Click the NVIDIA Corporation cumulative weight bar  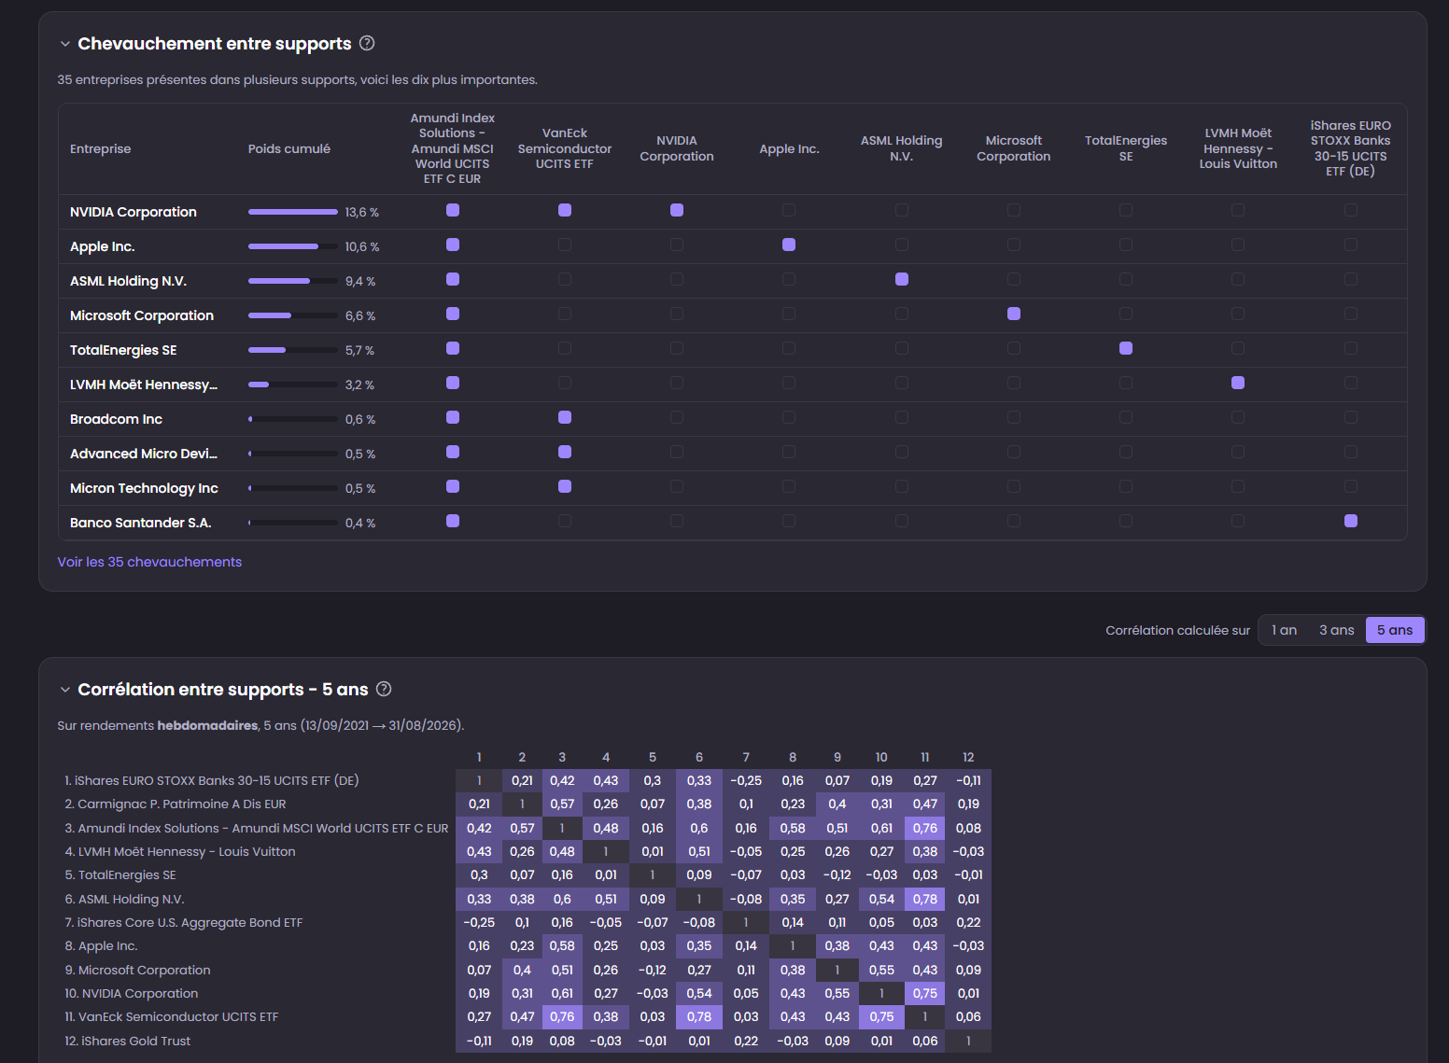[293, 212]
